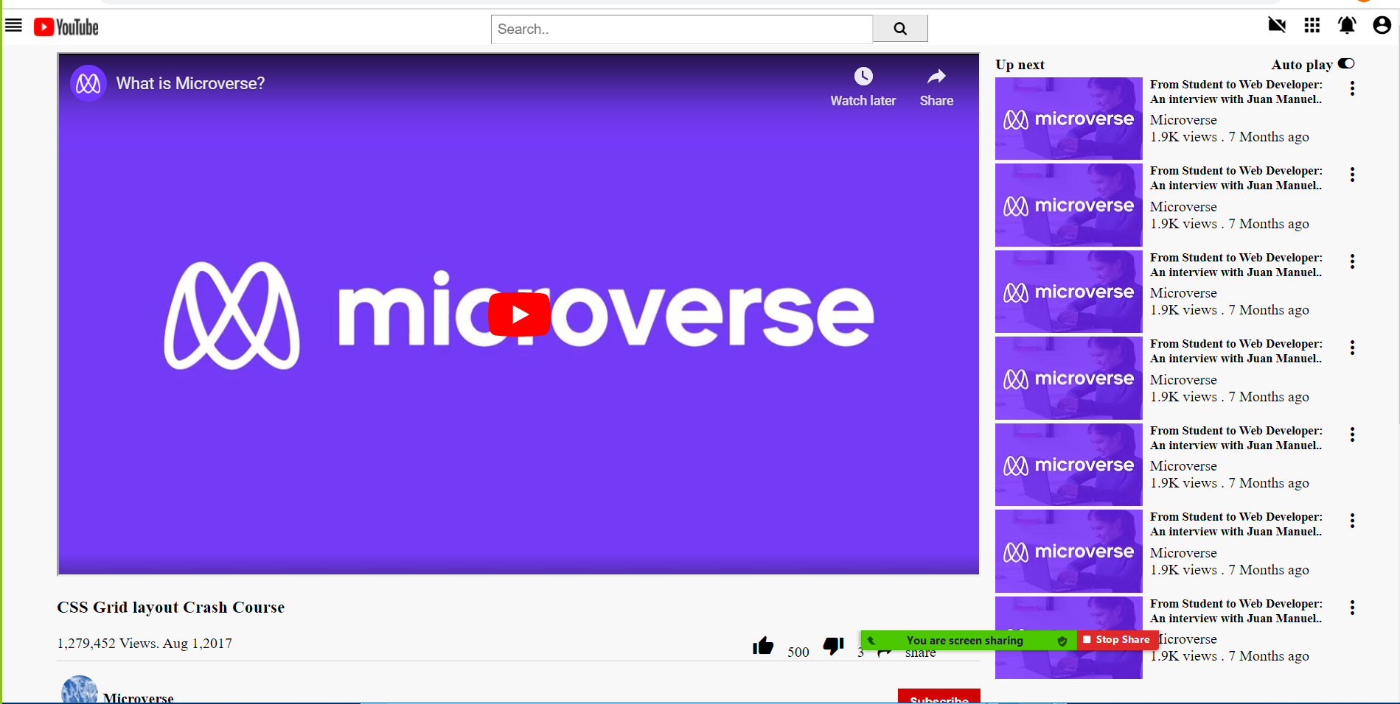The width and height of the screenshot is (1400, 704).
Task: Open options menu for second Up next video
Action: 1352,175
